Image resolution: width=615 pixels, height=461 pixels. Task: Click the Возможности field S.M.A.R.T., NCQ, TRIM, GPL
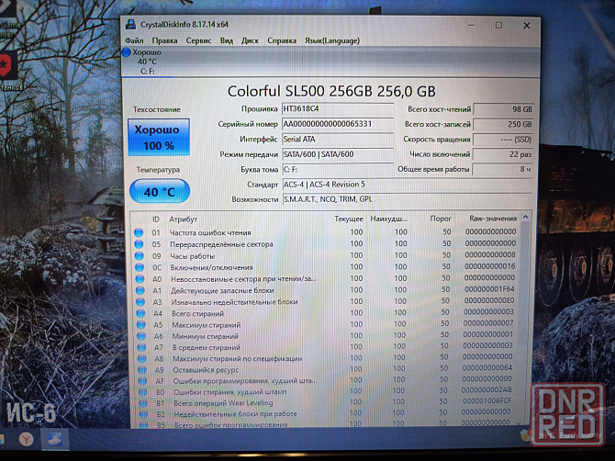[408, 199]
